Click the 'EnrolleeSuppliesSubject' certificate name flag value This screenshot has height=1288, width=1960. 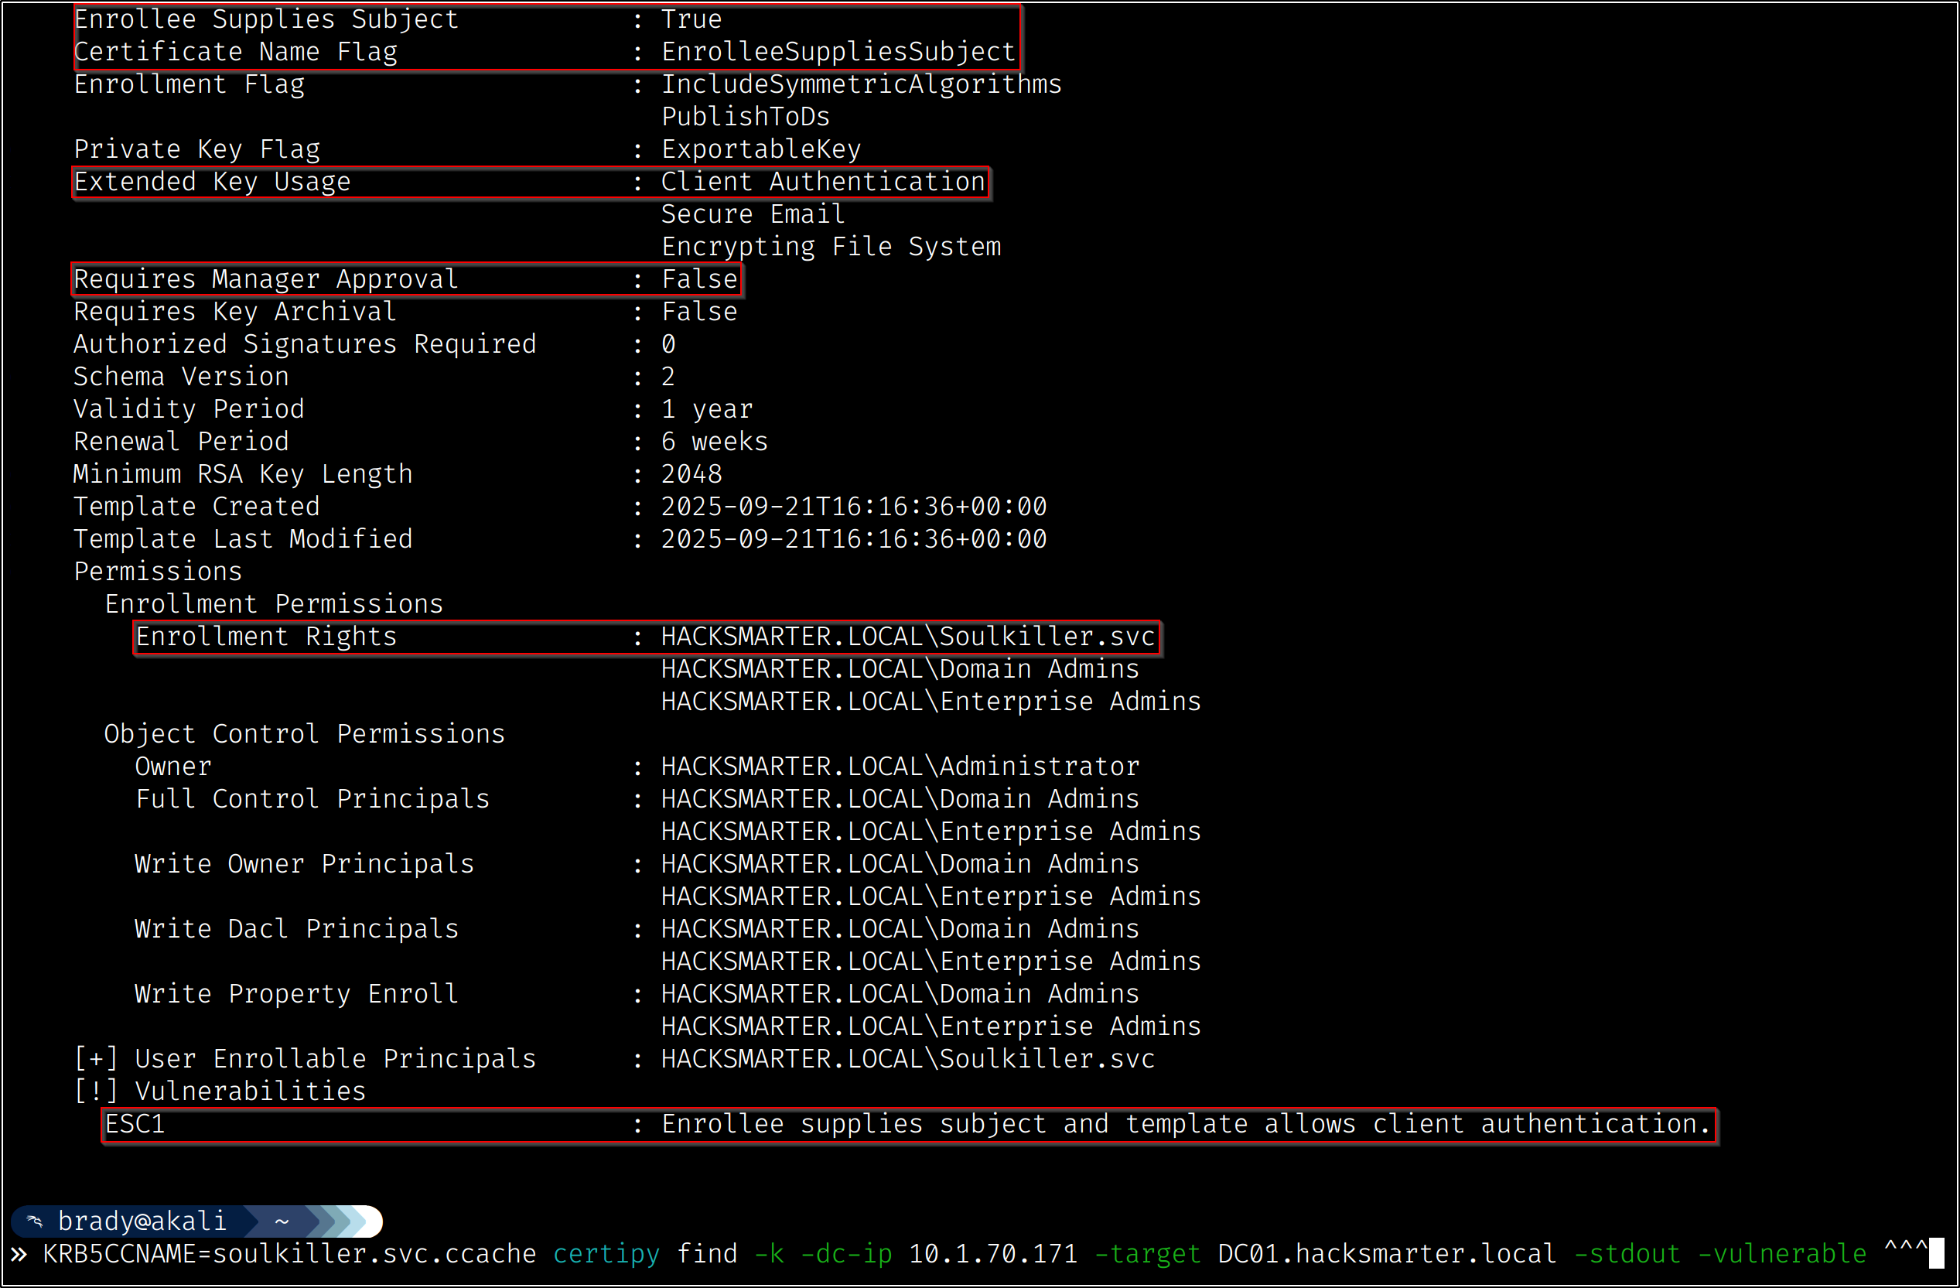coord(838,52)
